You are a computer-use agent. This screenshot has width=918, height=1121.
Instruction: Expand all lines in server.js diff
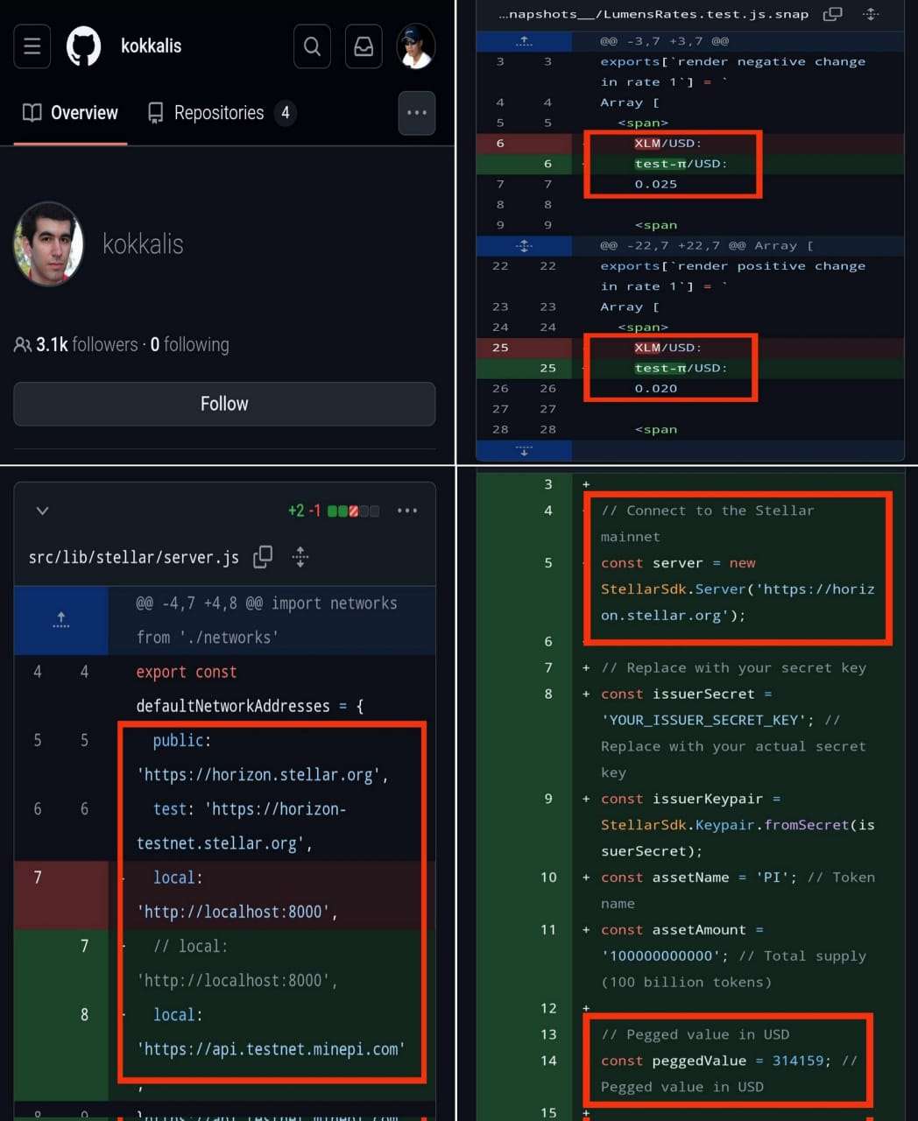pyautogui.click(x=300, y=557)
